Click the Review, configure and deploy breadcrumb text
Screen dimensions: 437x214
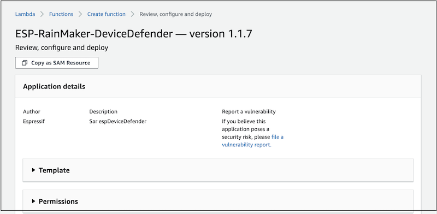[x=175, y=14]
